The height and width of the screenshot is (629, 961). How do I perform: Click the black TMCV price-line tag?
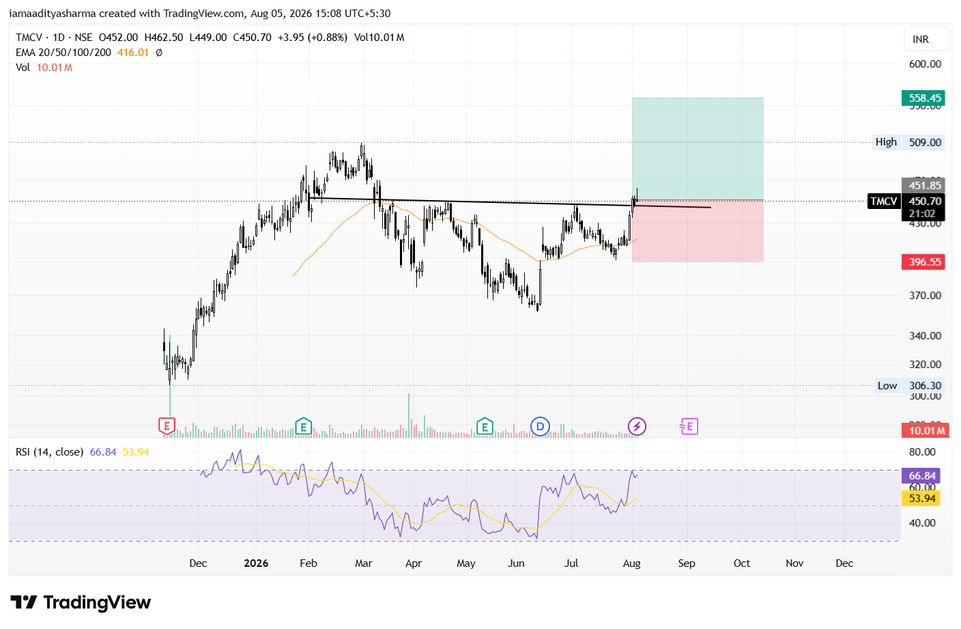[884, 201]
